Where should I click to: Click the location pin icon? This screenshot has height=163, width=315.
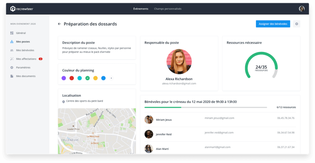[63, 102]
